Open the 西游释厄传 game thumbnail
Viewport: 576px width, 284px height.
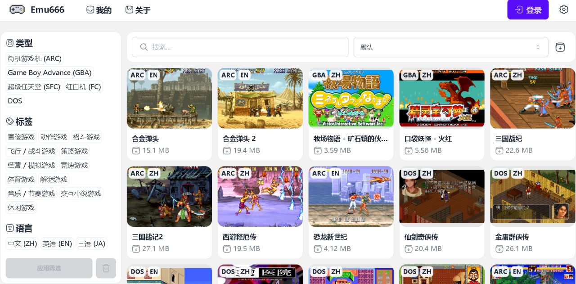click(260, 196)
